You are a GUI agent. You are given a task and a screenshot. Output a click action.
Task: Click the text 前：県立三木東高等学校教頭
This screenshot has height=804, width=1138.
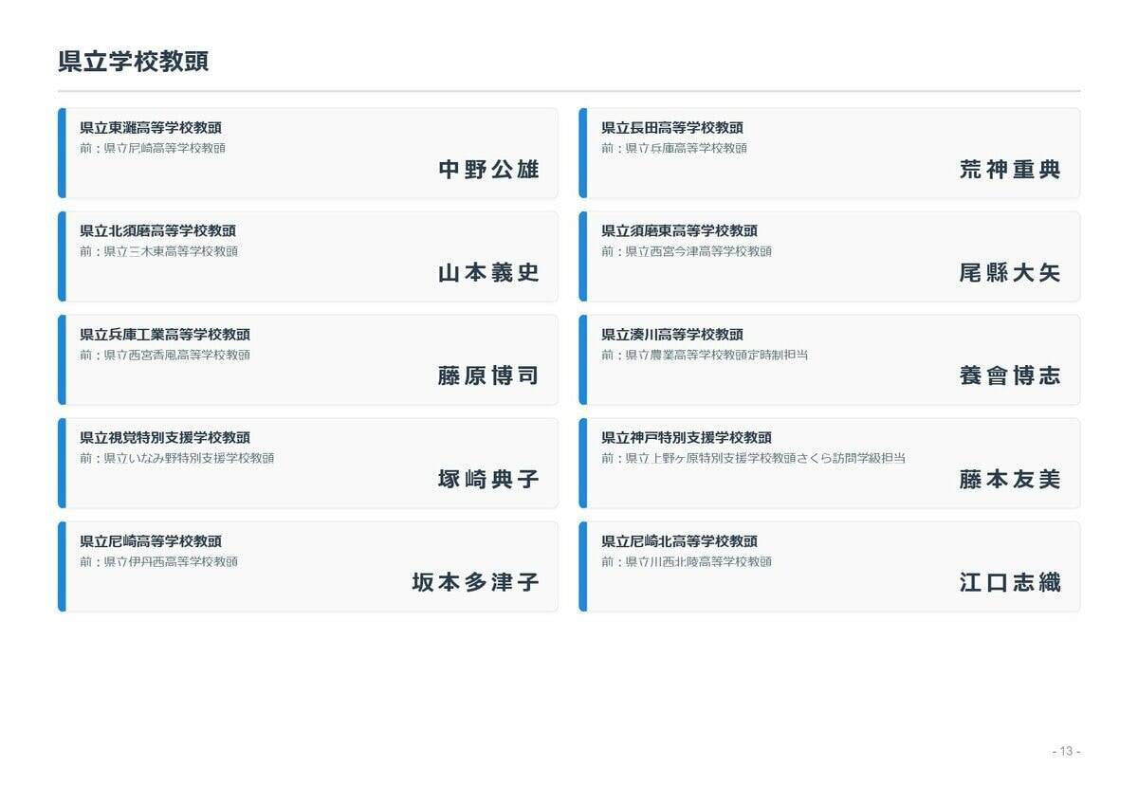161,252
